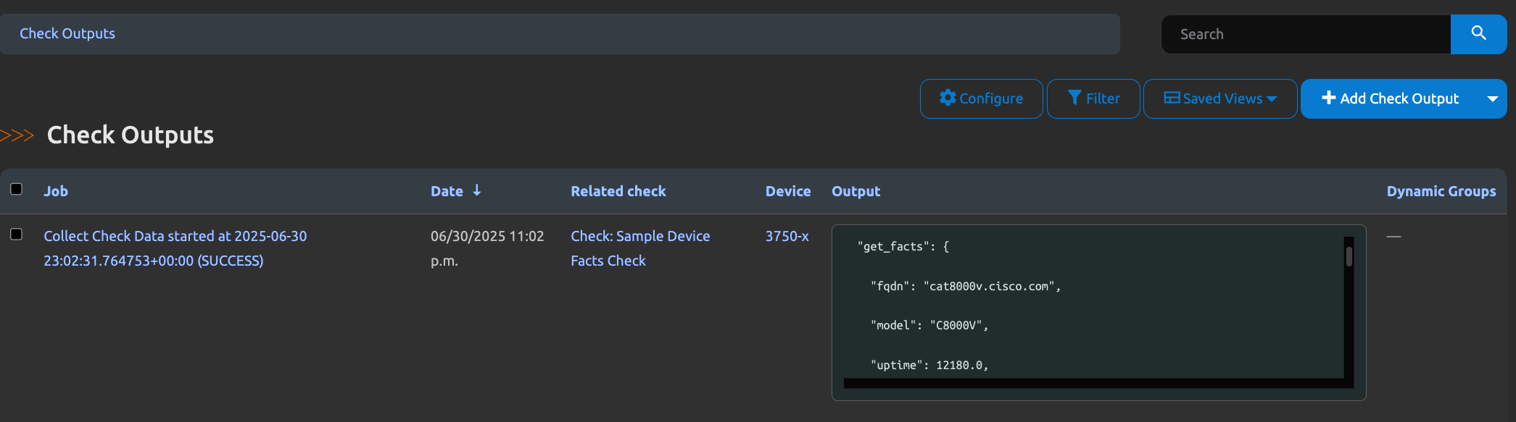This screenshot has height=422, width=1516.
Task: Sort by the Related check column header
Action: pyautogui.click(x=618, y=191)
